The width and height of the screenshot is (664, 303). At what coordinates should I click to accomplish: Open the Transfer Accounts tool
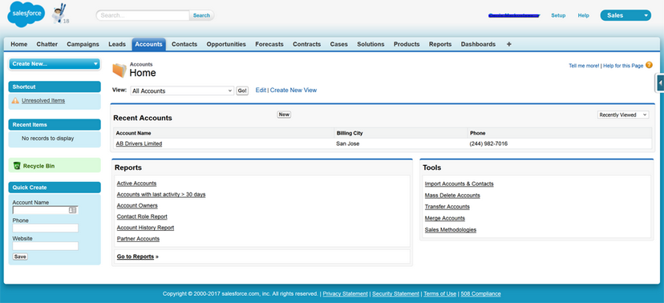pos(447,207)
